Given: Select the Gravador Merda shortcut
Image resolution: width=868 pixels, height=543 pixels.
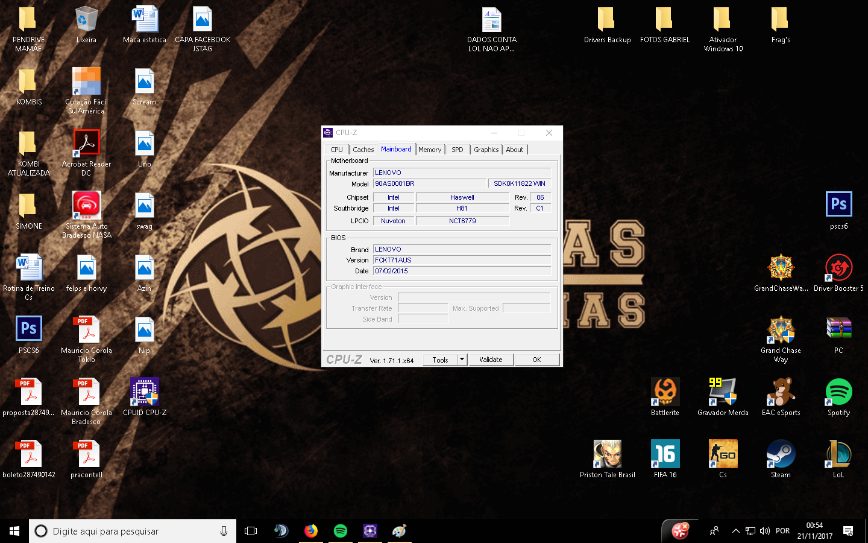Looking at the screenshot, I should coord(723,398).
